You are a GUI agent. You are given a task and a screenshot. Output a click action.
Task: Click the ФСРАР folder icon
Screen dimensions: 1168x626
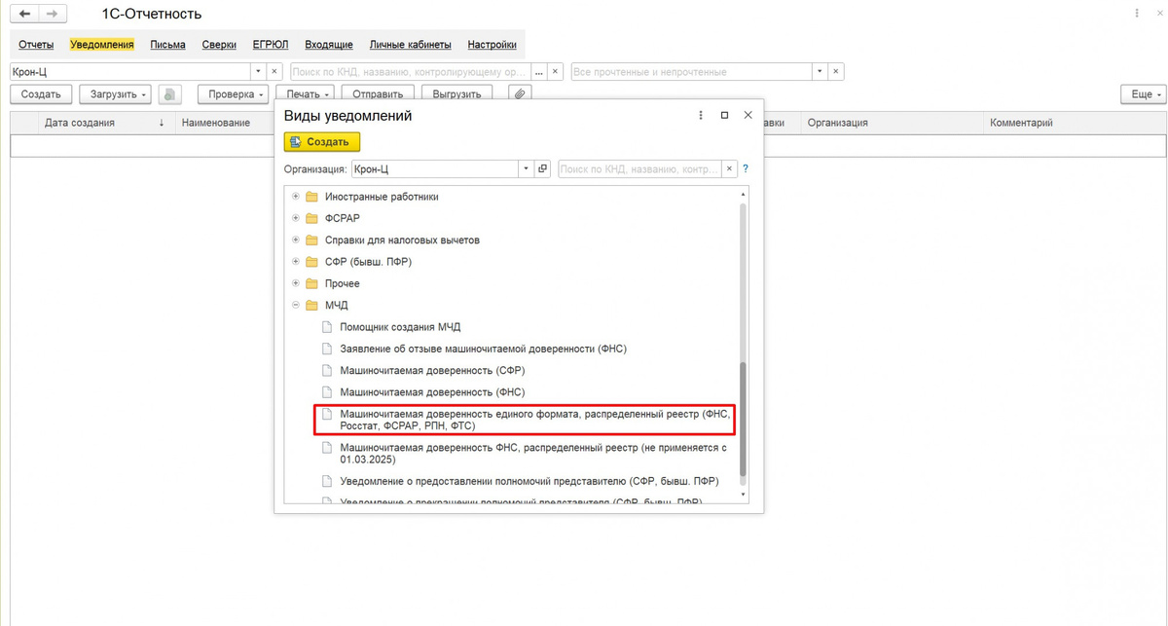coord(311,218)
